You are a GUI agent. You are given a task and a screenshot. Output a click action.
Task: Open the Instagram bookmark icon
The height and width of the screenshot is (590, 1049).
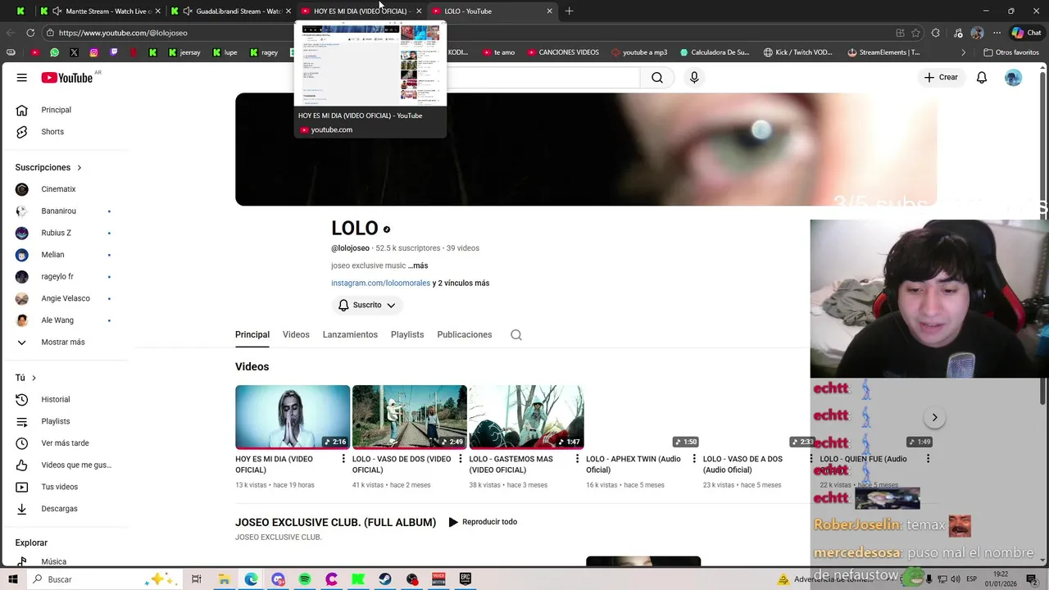pyautogui.click(x=93, y=52)
